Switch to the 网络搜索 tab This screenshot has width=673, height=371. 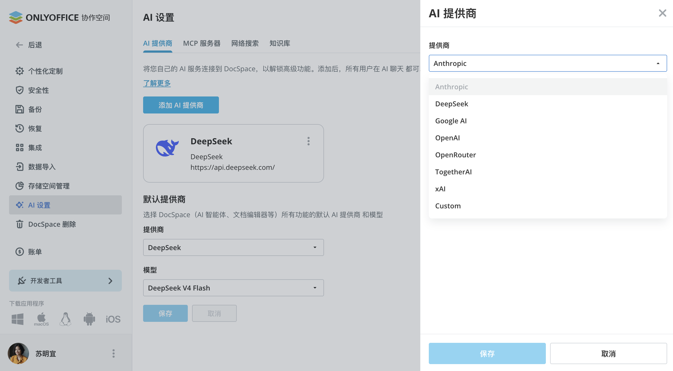[x=245, y=43]
